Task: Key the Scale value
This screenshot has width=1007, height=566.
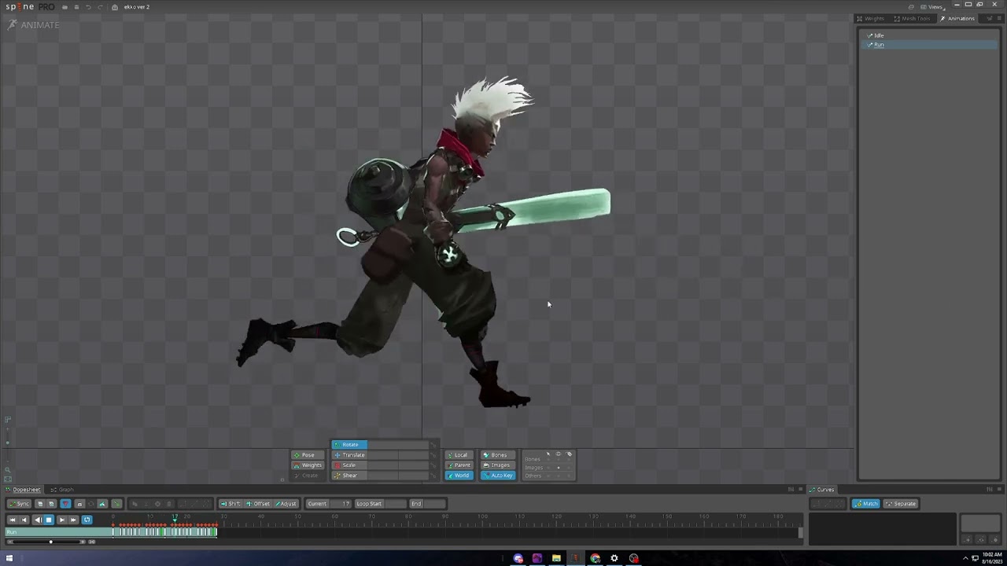Action: coord(432,465)
